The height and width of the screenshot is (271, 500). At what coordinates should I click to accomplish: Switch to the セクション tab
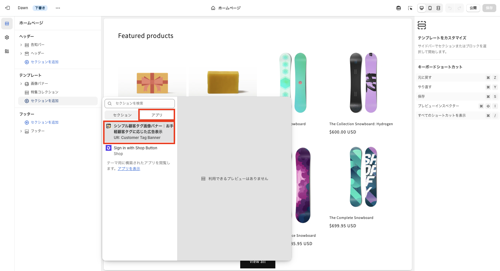121,115
